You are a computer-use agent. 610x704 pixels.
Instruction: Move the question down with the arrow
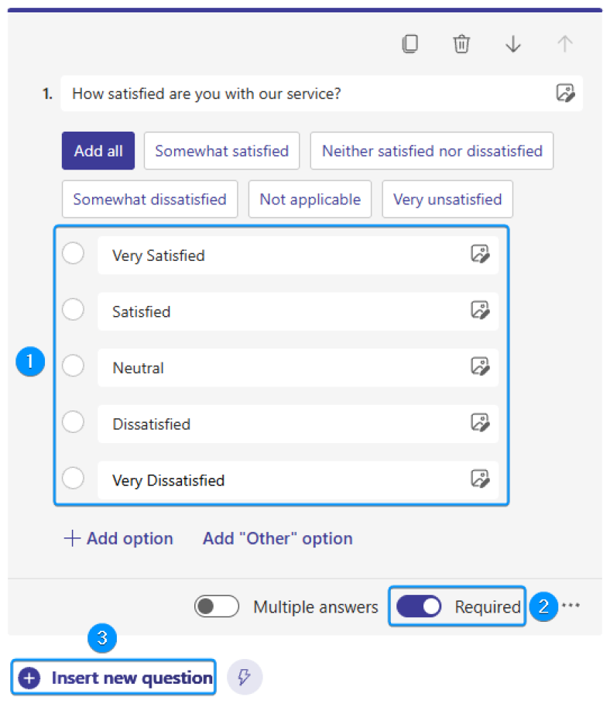513,44
